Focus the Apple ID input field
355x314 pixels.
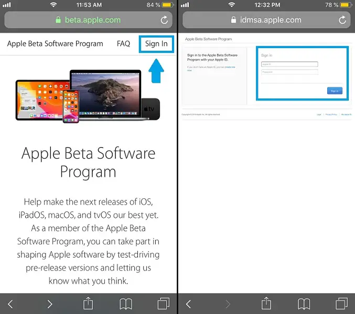pyautogui.click(x=289, y=65)
